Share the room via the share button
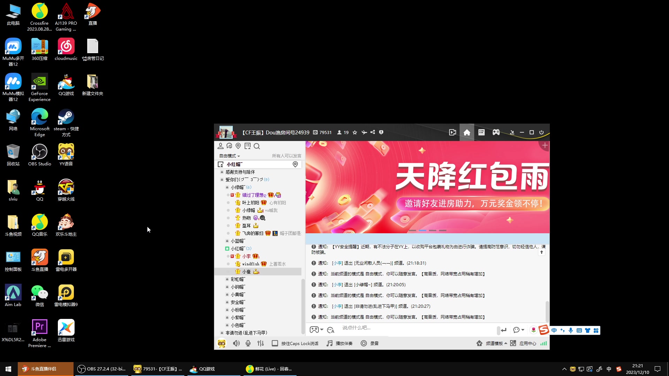 point(372,132)
